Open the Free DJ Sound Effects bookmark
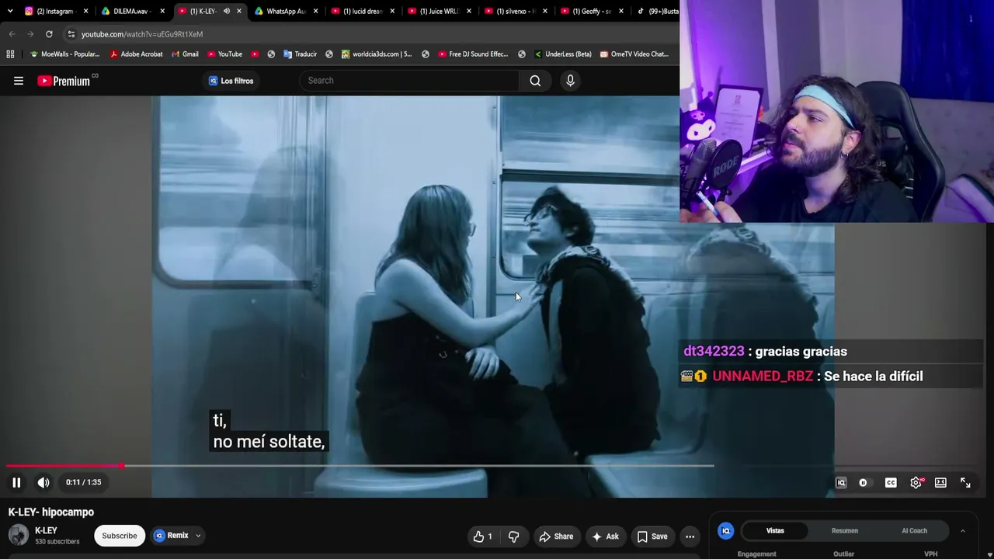 [473, 54]
